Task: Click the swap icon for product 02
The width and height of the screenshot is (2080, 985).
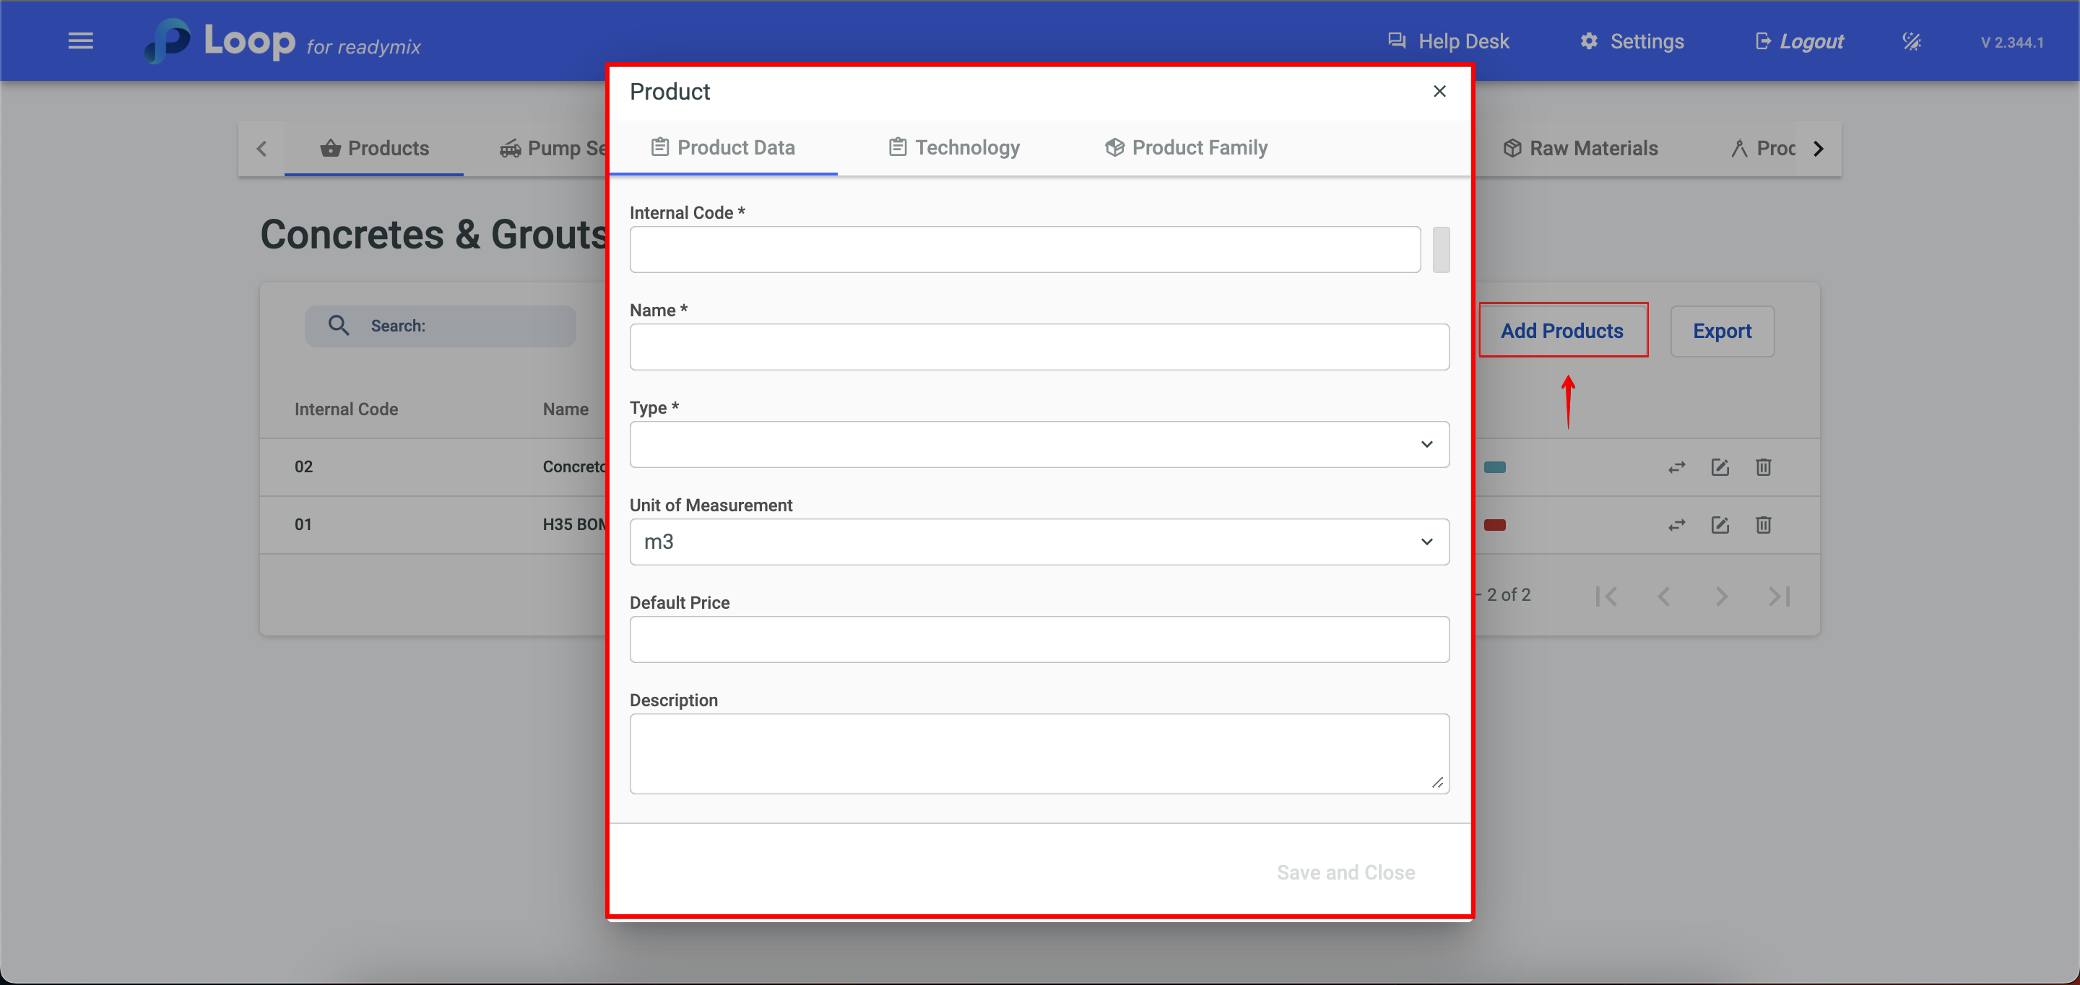Action: pos(1676,467)
